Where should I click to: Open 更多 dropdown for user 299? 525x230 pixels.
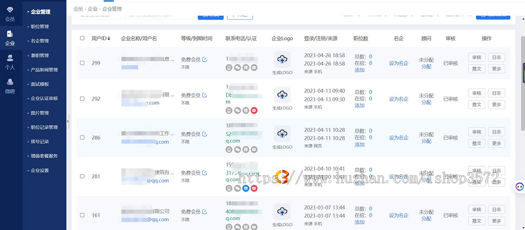click(x=496, y=69)
